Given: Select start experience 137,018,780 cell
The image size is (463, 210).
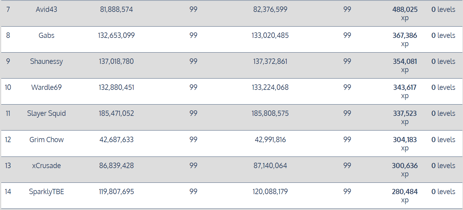Looking at the screenshot, I should tap(116, 61).
